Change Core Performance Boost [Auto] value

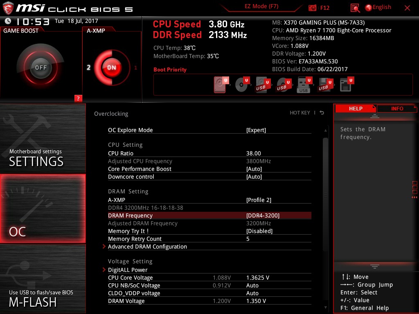coord(209,169)
